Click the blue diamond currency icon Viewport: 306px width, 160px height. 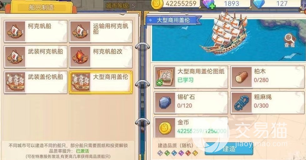pos(259,4)
